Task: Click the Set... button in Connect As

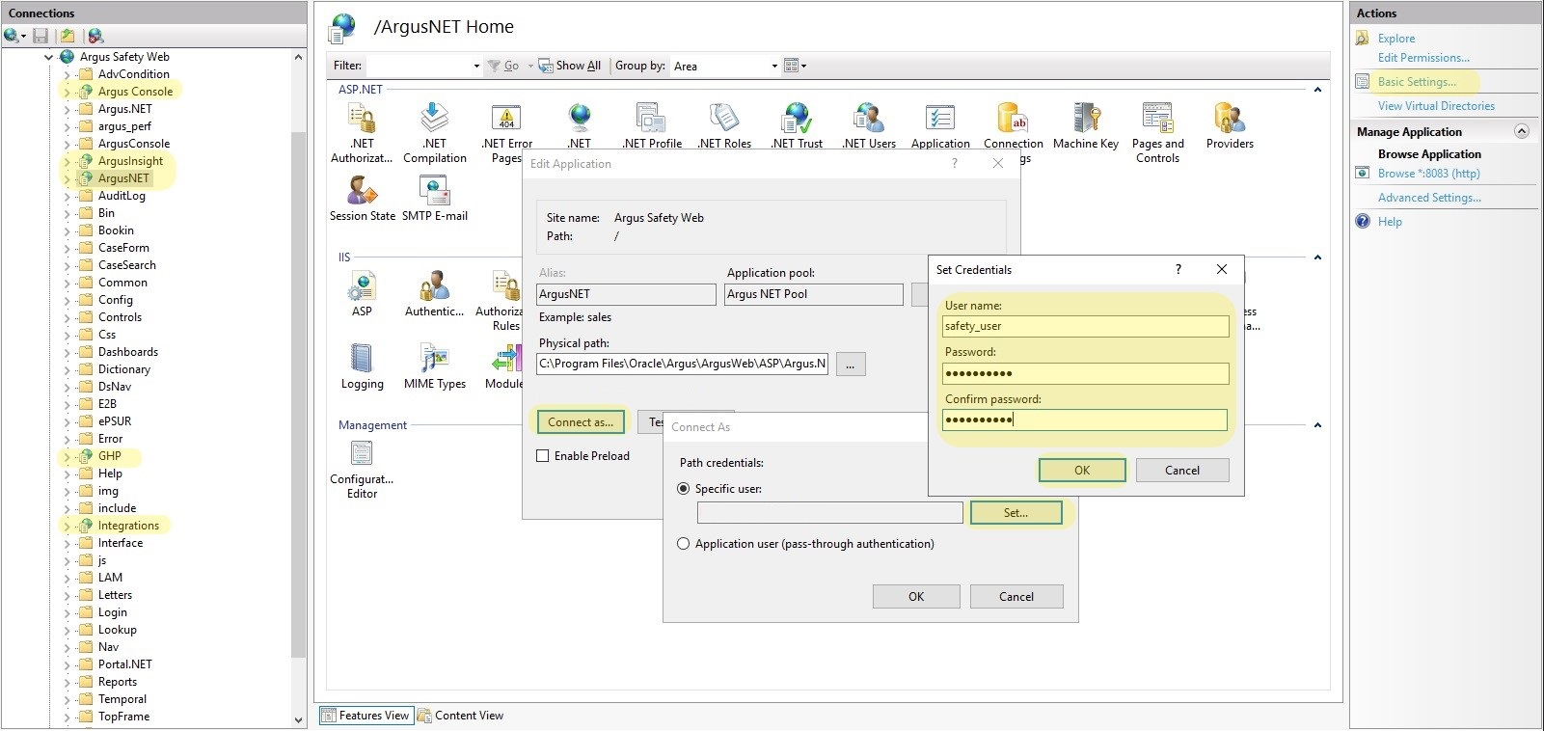Action: click(x=1016, y=513)
